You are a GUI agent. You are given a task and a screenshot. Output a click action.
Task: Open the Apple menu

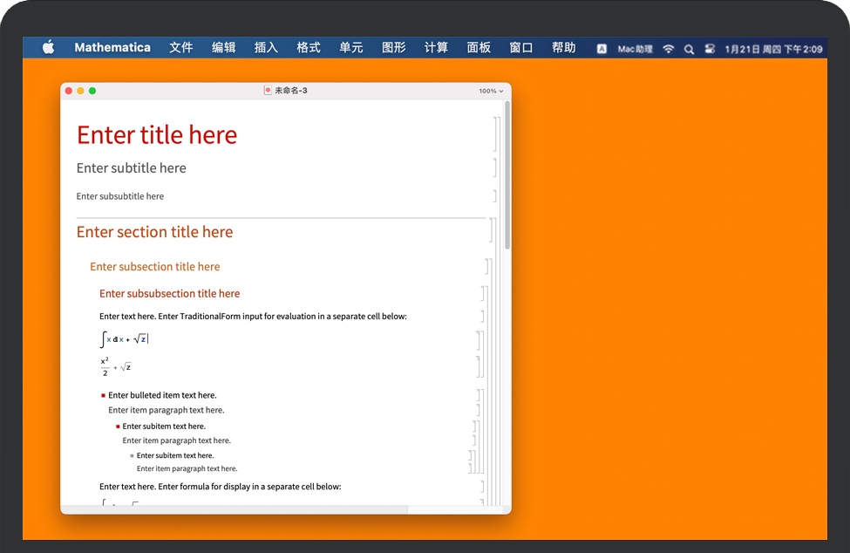(x=48, y=48)
